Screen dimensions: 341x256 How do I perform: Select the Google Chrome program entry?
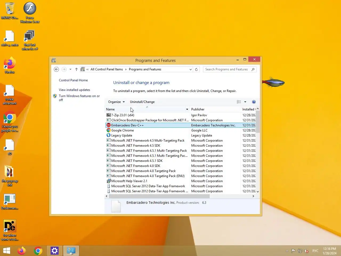(180, 130)
